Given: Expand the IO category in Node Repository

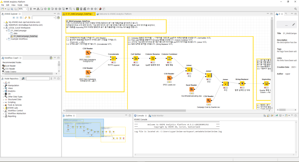Looking at the screenshot, I should coord(3,83).
